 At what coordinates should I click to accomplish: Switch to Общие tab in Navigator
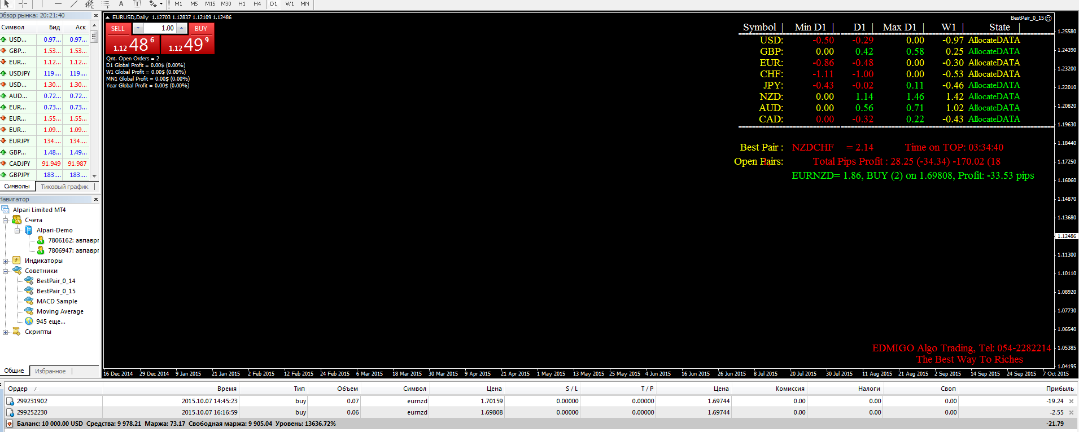click(x=14, y=371)
